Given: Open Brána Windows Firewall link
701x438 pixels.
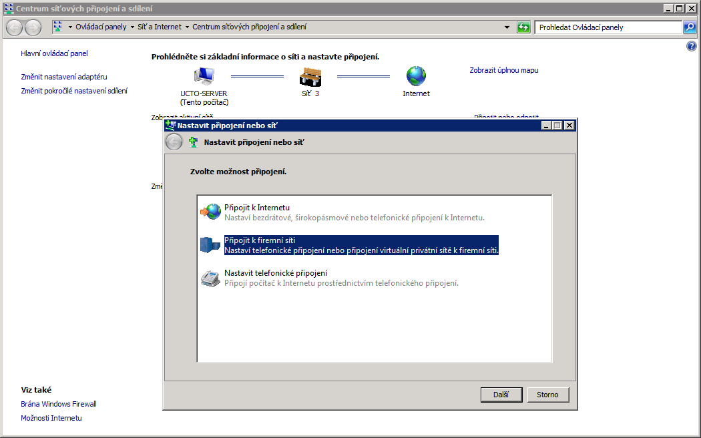Looking at the screenshot, I should (59, 404).
